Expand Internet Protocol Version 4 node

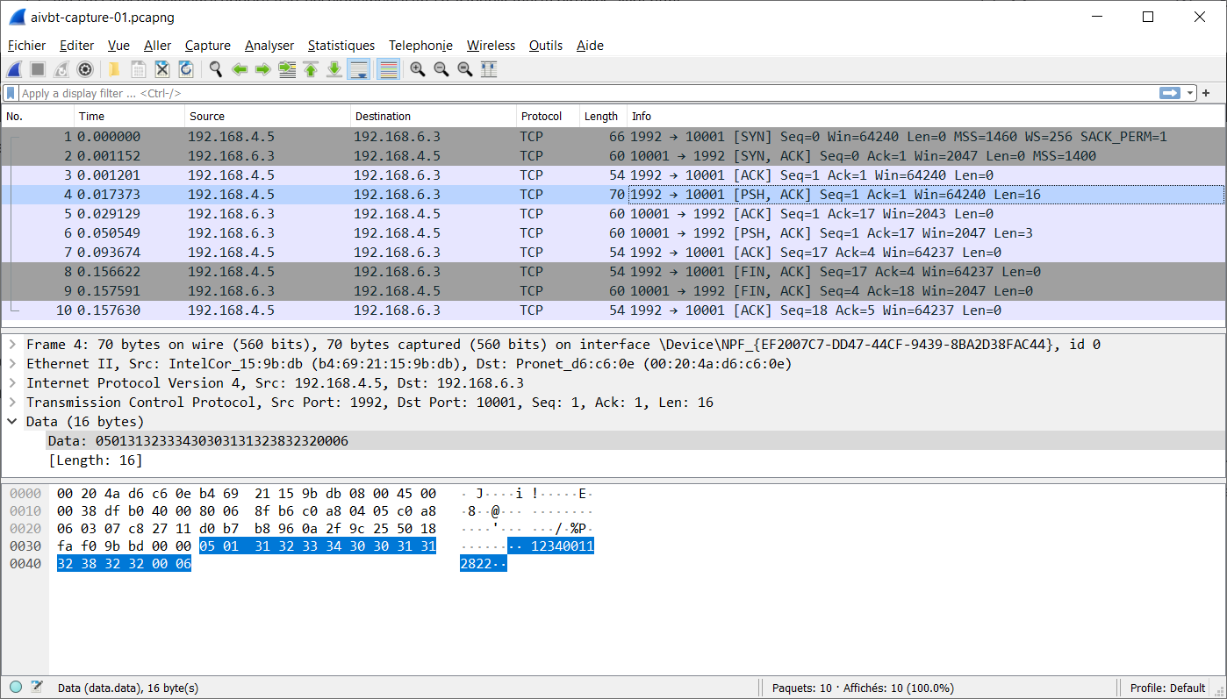(x=12, y=383)
